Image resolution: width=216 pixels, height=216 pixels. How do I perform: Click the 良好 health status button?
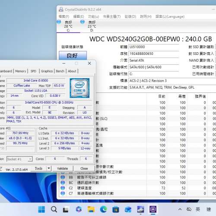[x=73, y=55]
